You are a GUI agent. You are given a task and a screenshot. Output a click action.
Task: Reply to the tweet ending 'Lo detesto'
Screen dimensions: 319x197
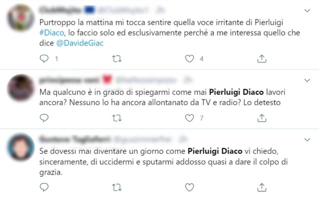pyautogui.click(x=44, y=118)
